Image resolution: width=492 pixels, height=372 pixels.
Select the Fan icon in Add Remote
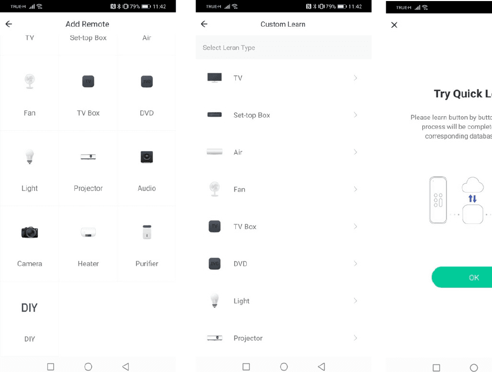point(30,82)
